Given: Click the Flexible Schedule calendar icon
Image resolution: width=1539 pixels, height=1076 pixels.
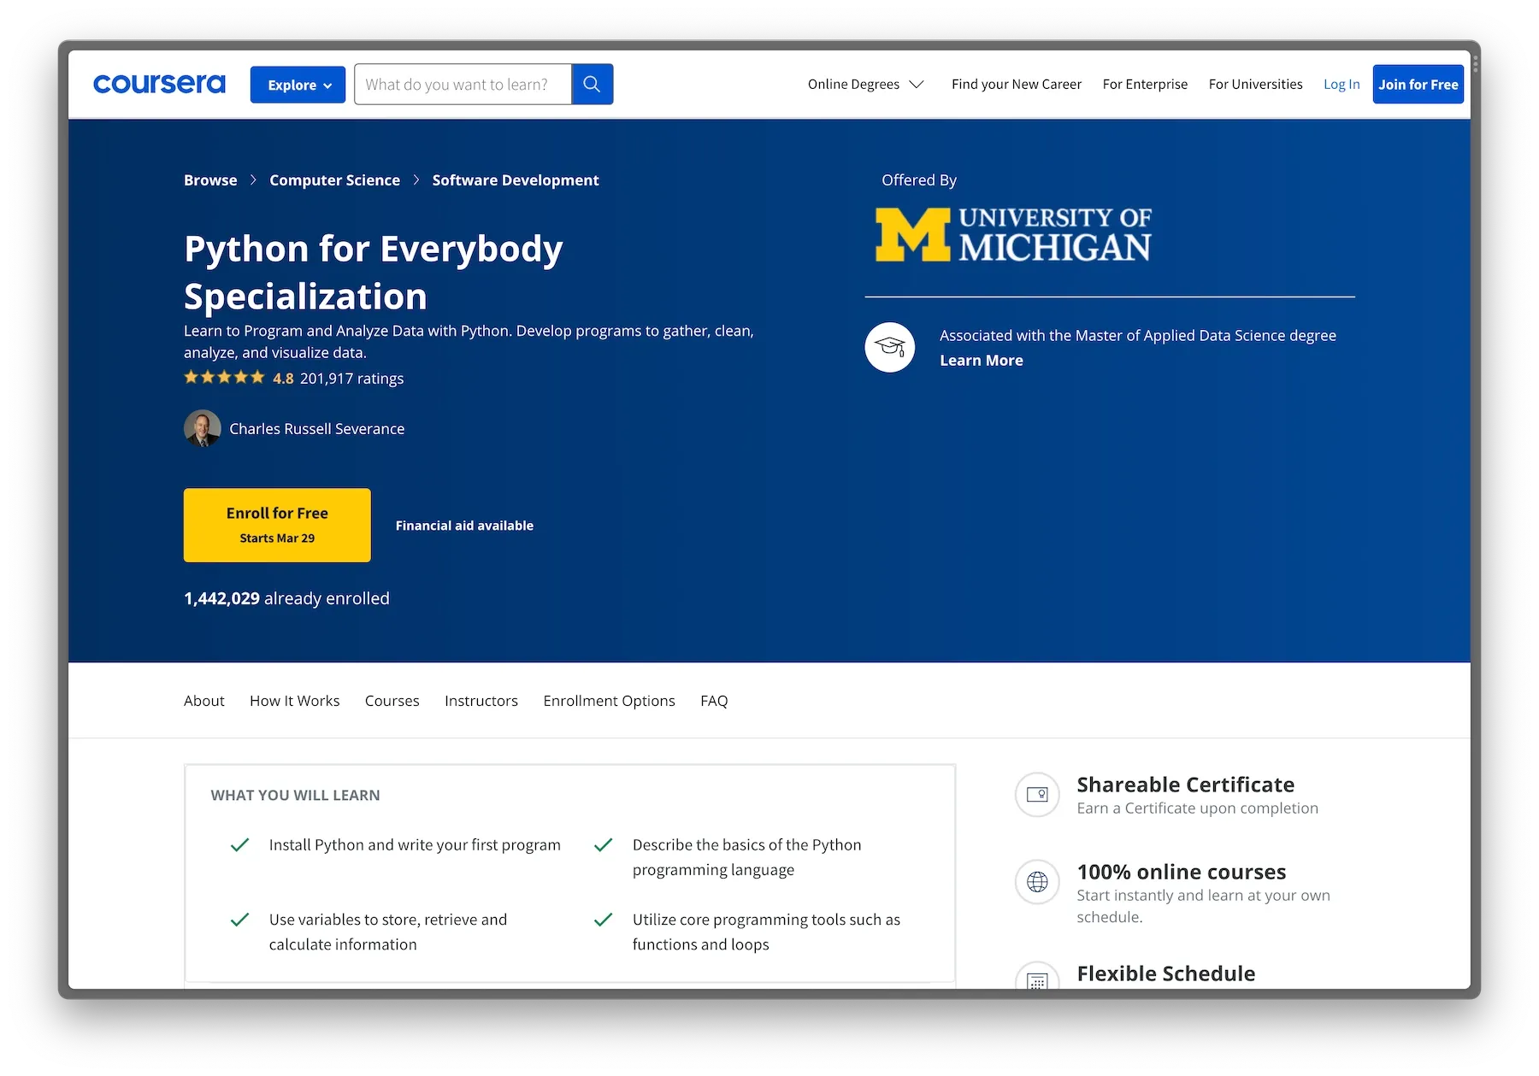Looking at the screenshot, I should click(x=1037, y=977).
